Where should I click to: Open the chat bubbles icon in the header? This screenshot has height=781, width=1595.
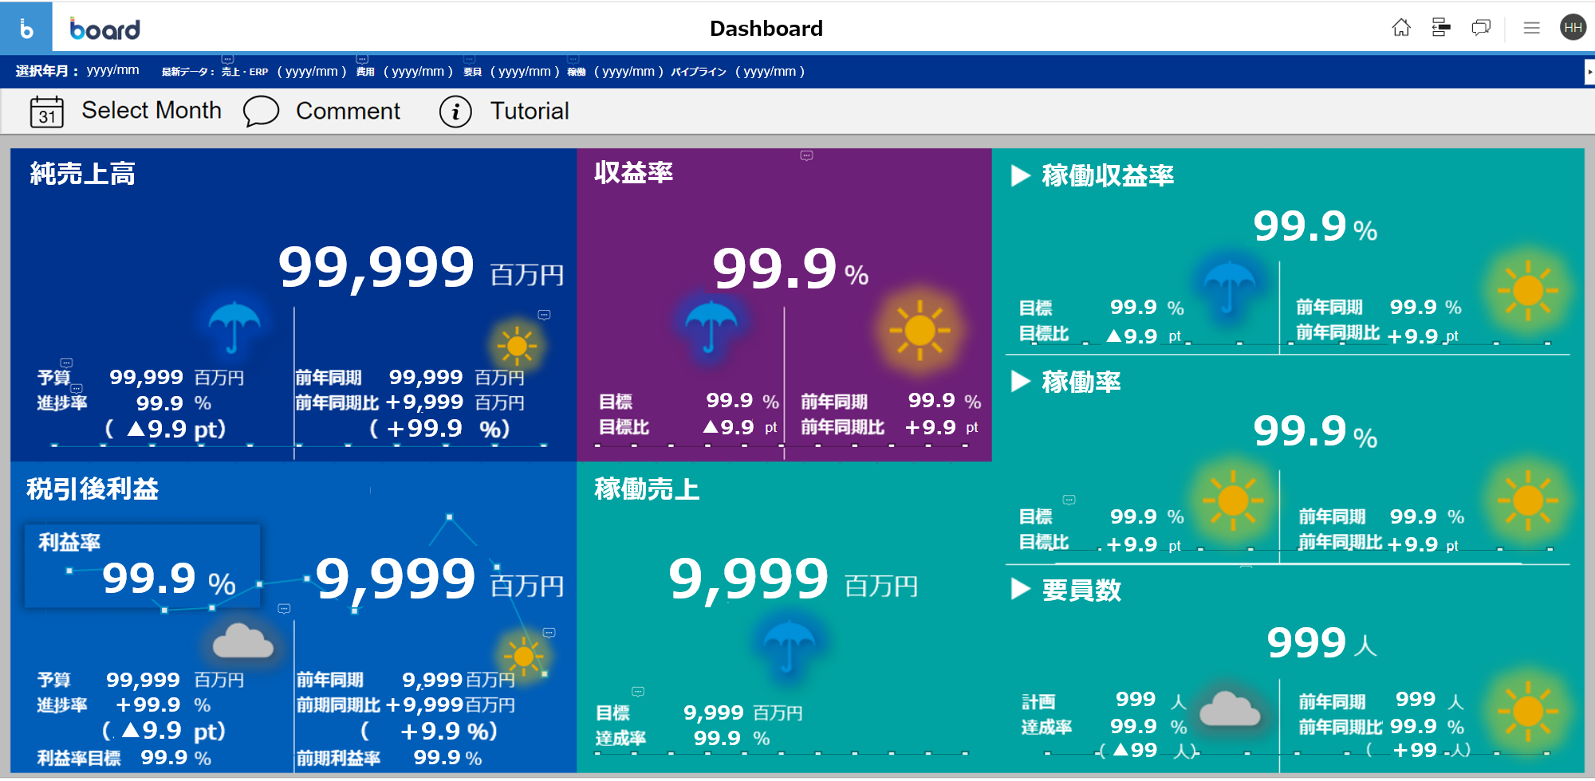1481,28
